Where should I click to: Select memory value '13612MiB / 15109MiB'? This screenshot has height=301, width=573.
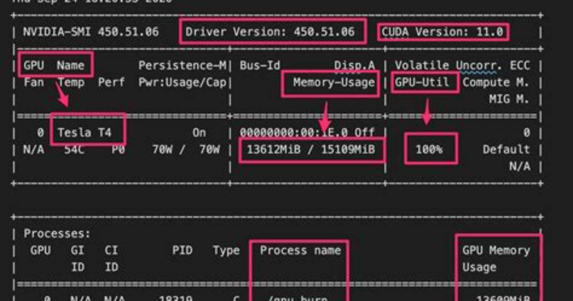point(311,149)
